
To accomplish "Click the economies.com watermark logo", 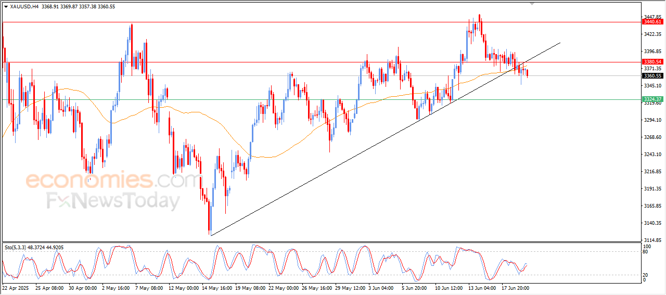I will pos(113,181).
